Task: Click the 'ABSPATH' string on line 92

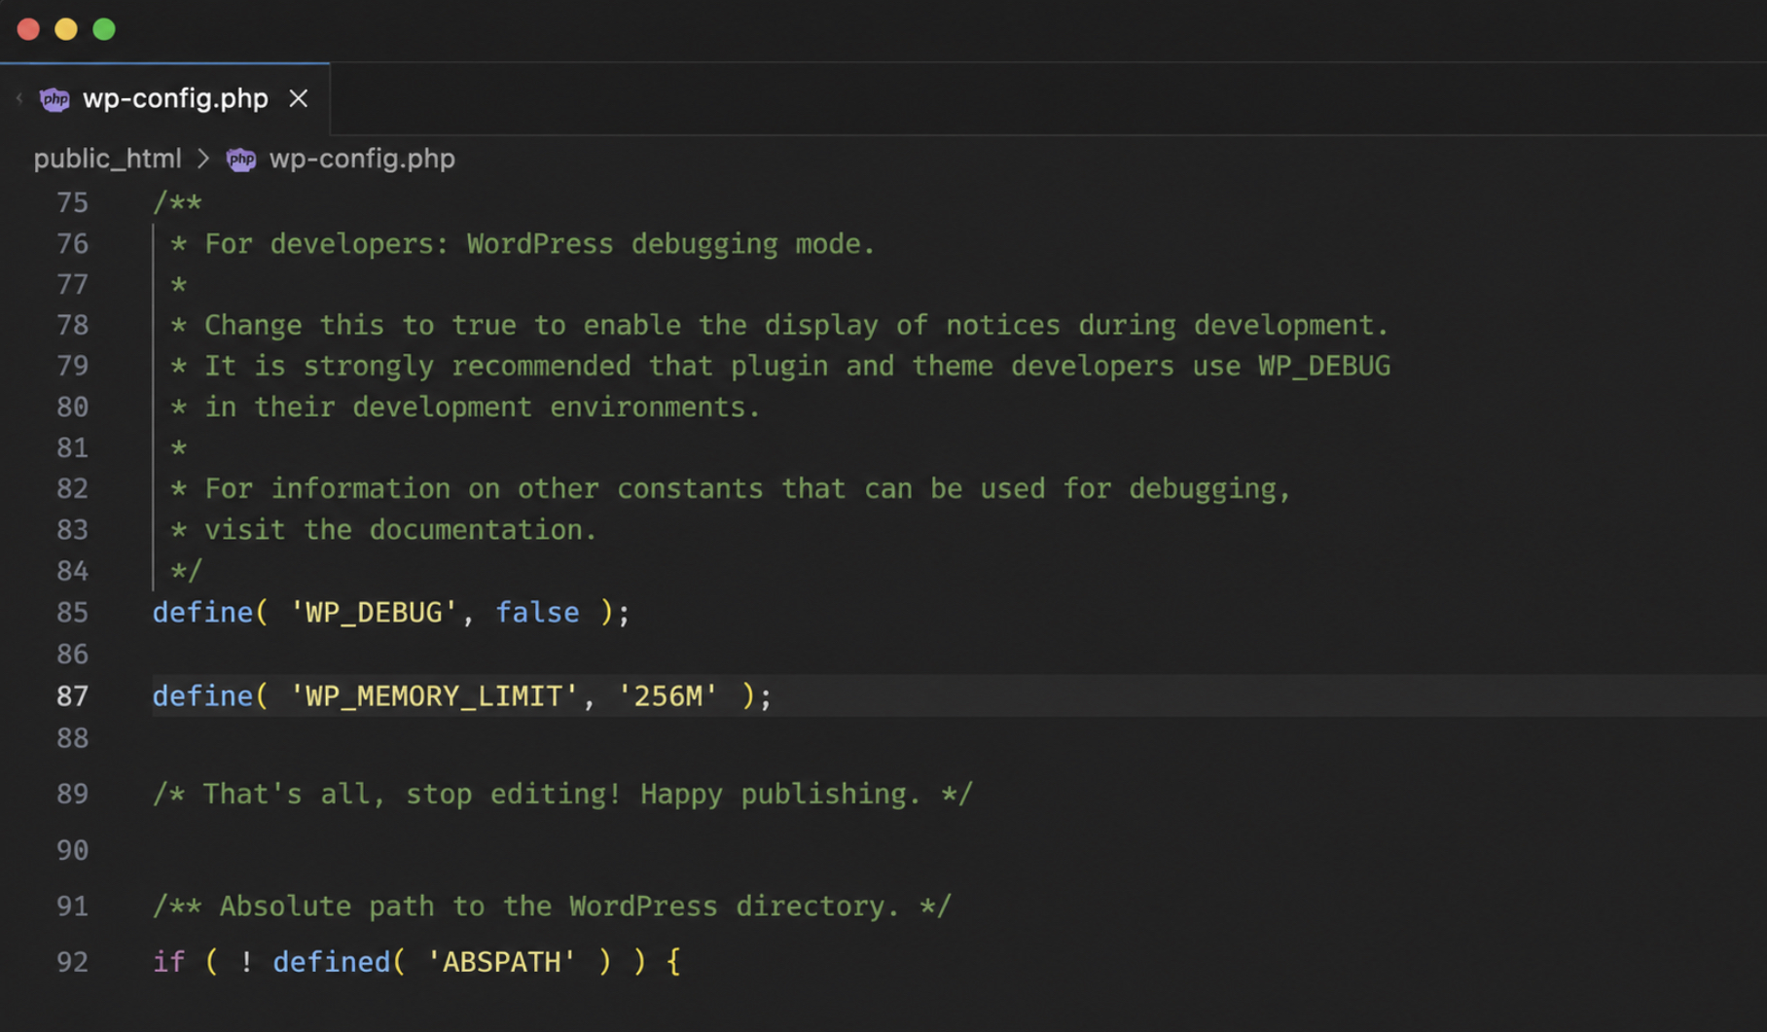Action: (501, 962)
